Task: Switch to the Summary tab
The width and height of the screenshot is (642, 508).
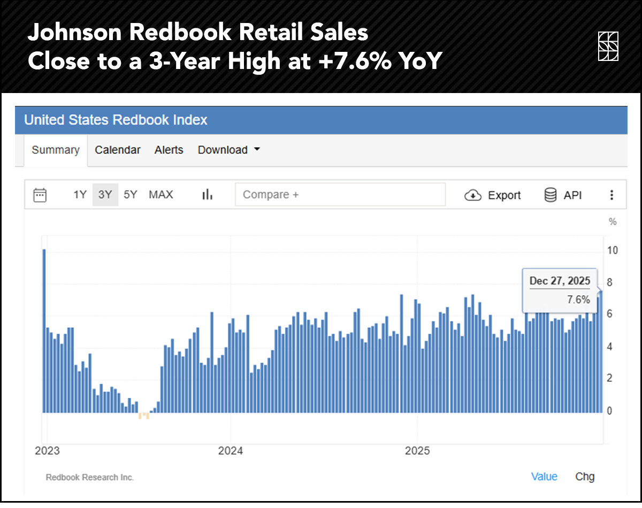Action: tap(56, 150)
